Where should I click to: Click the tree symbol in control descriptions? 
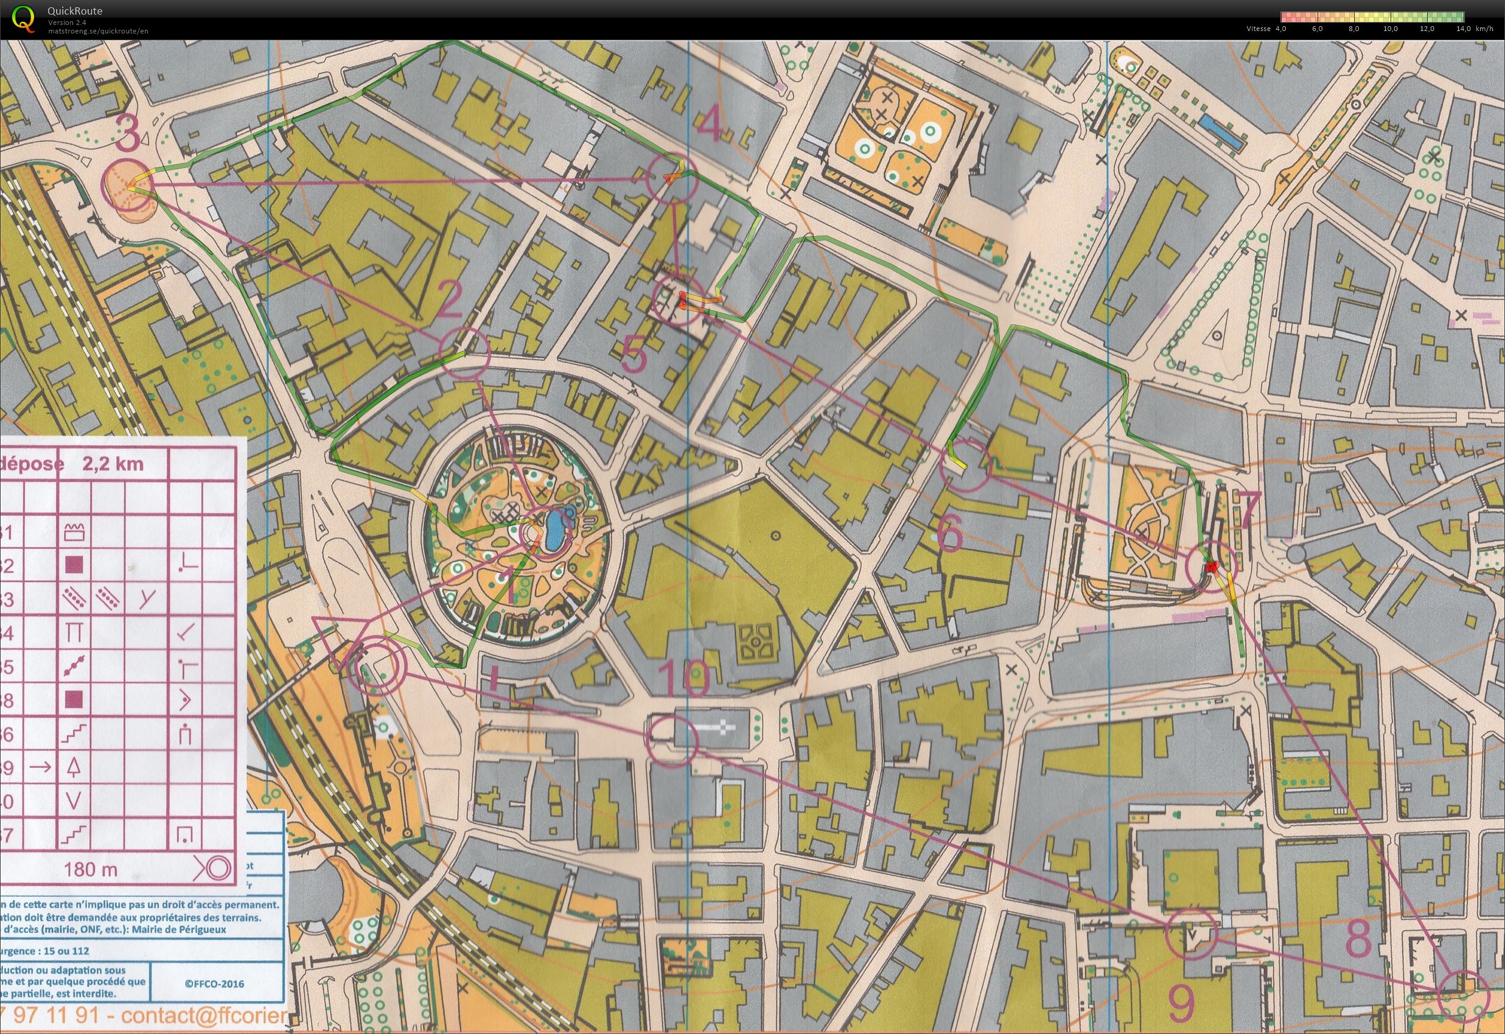tap(73, 767)
